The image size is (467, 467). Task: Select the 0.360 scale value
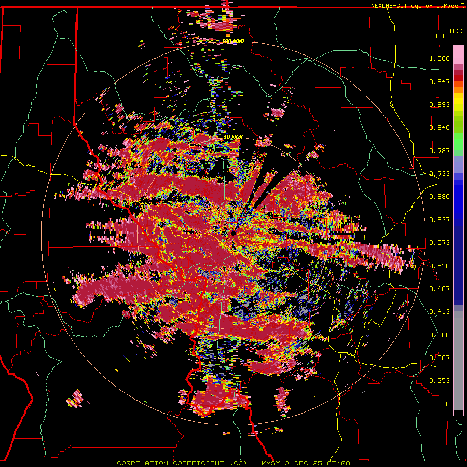439,335
